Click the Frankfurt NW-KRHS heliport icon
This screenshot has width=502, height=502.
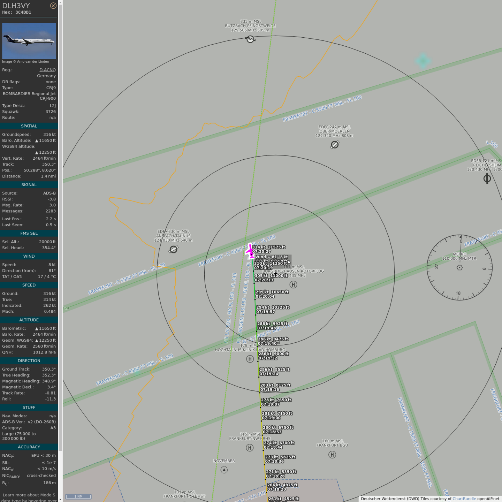pyautogui.click(x=250, y=448)
